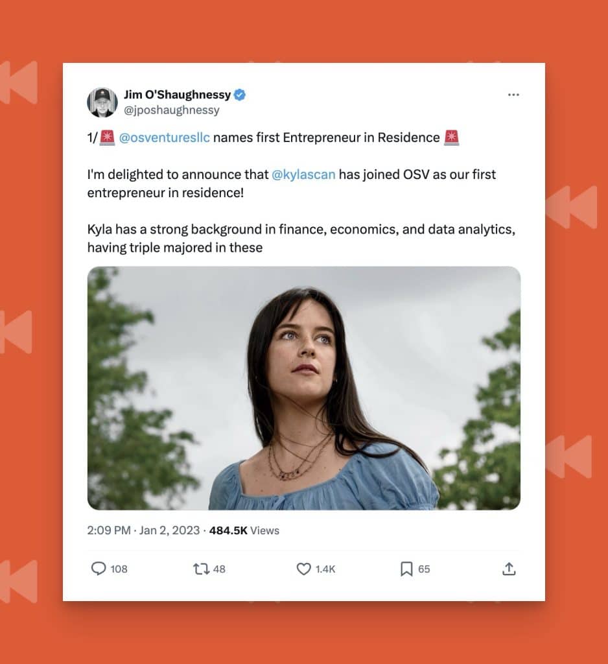Viewport: 608px width, 664px height.
Task: Click the Jim O'Shaughnessy display name
Action: tap(177, 95)
